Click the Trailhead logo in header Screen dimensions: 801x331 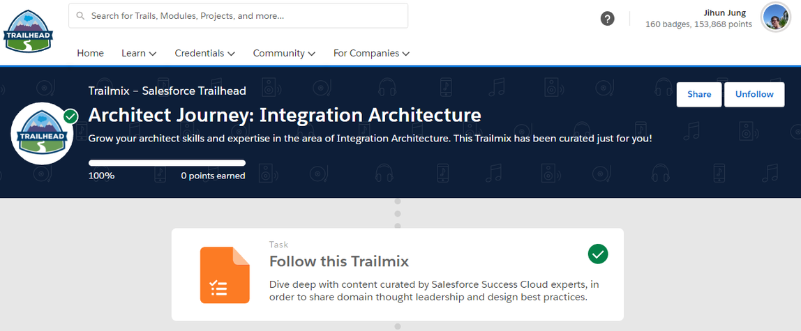[28, 31]
